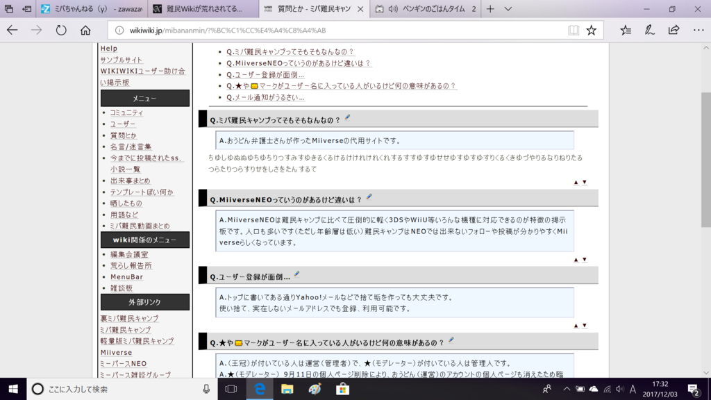Open Task View on the taskbar
The width and height of the screenshot is (711, 400).
(x=231, y=389)
